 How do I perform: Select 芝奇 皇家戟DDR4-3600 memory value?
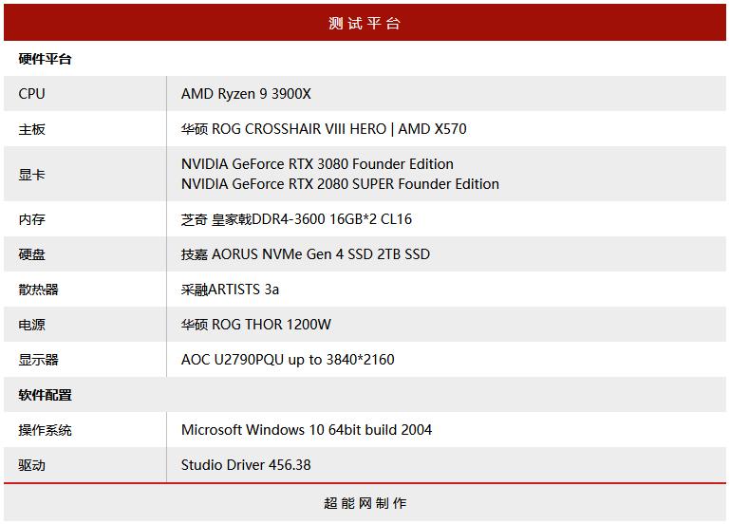296,219
